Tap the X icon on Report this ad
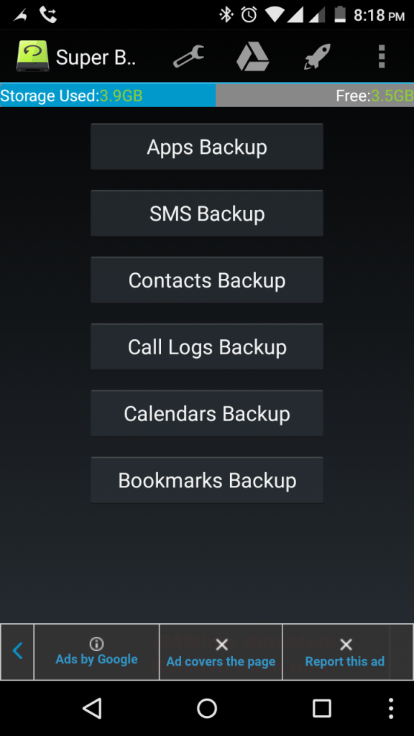The height and width of the screenshot is (736, 414). [346, 645]
